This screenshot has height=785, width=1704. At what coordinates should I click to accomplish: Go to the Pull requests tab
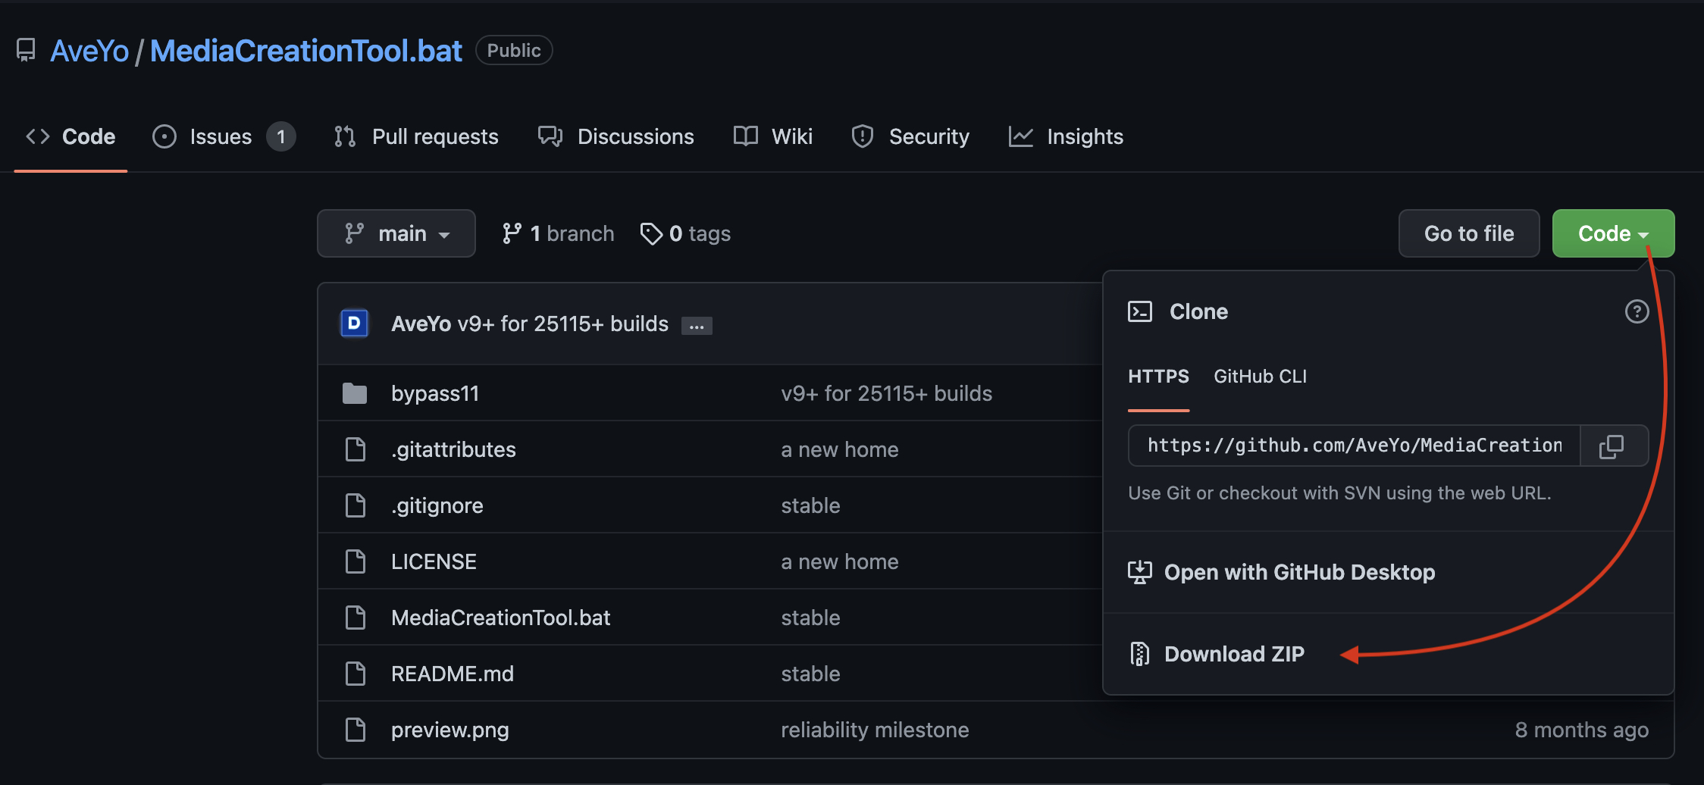point(416,136)
